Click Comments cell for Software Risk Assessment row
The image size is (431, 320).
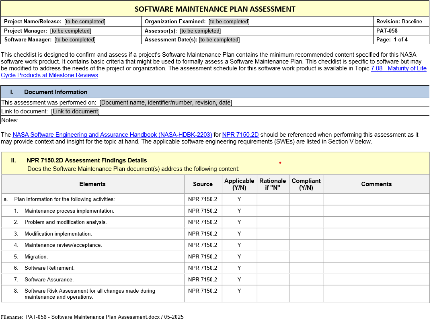tap(376, 294)
